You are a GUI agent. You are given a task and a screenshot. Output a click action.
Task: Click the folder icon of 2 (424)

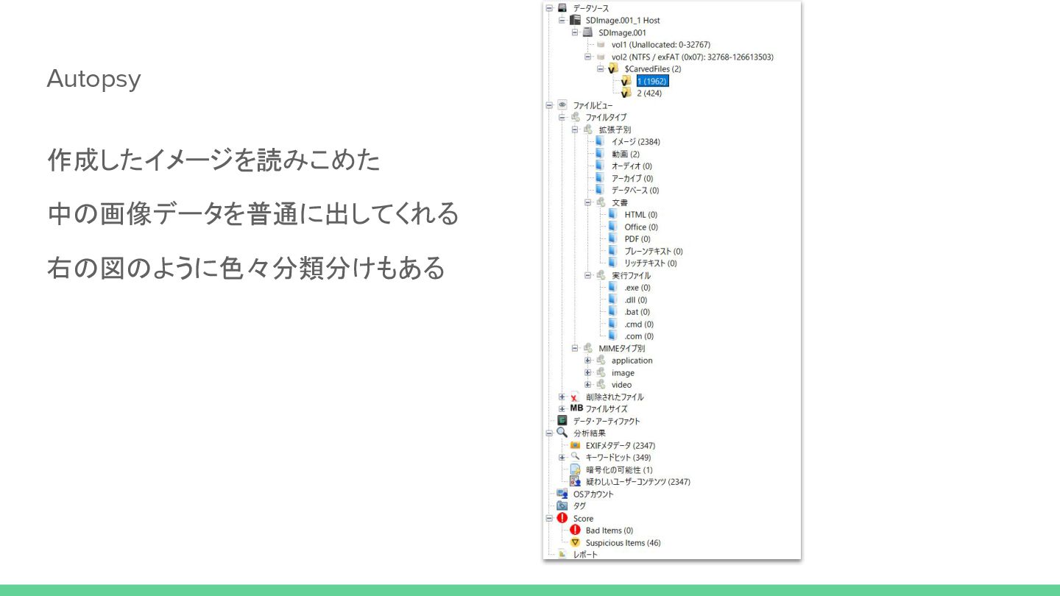tap(626, 93)
